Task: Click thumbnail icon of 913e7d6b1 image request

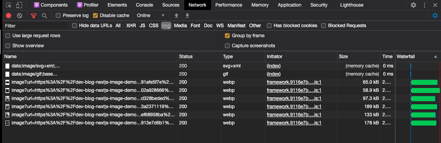Action: pyautogui.click(x=8, y=123)
